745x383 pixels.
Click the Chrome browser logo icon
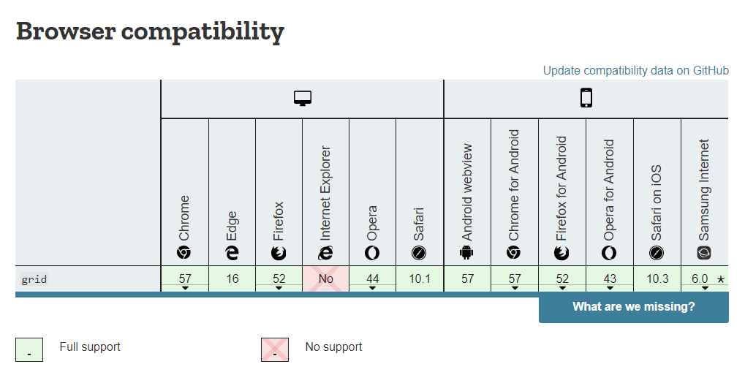click(x=184, y=253)
